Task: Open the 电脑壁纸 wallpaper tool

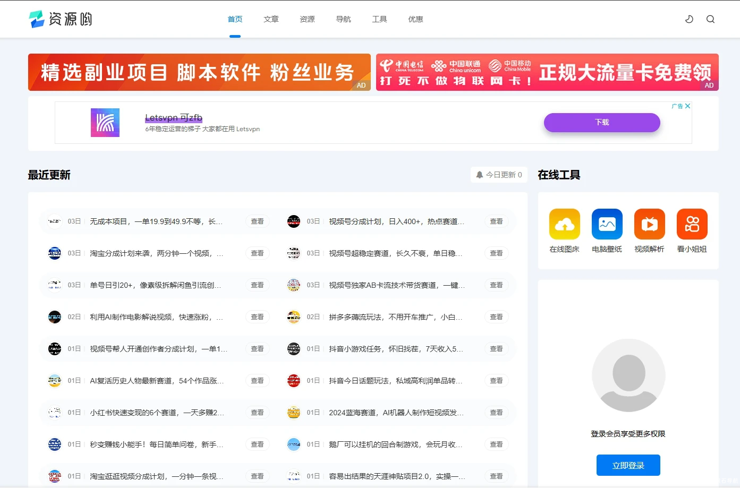Action: 607,224
